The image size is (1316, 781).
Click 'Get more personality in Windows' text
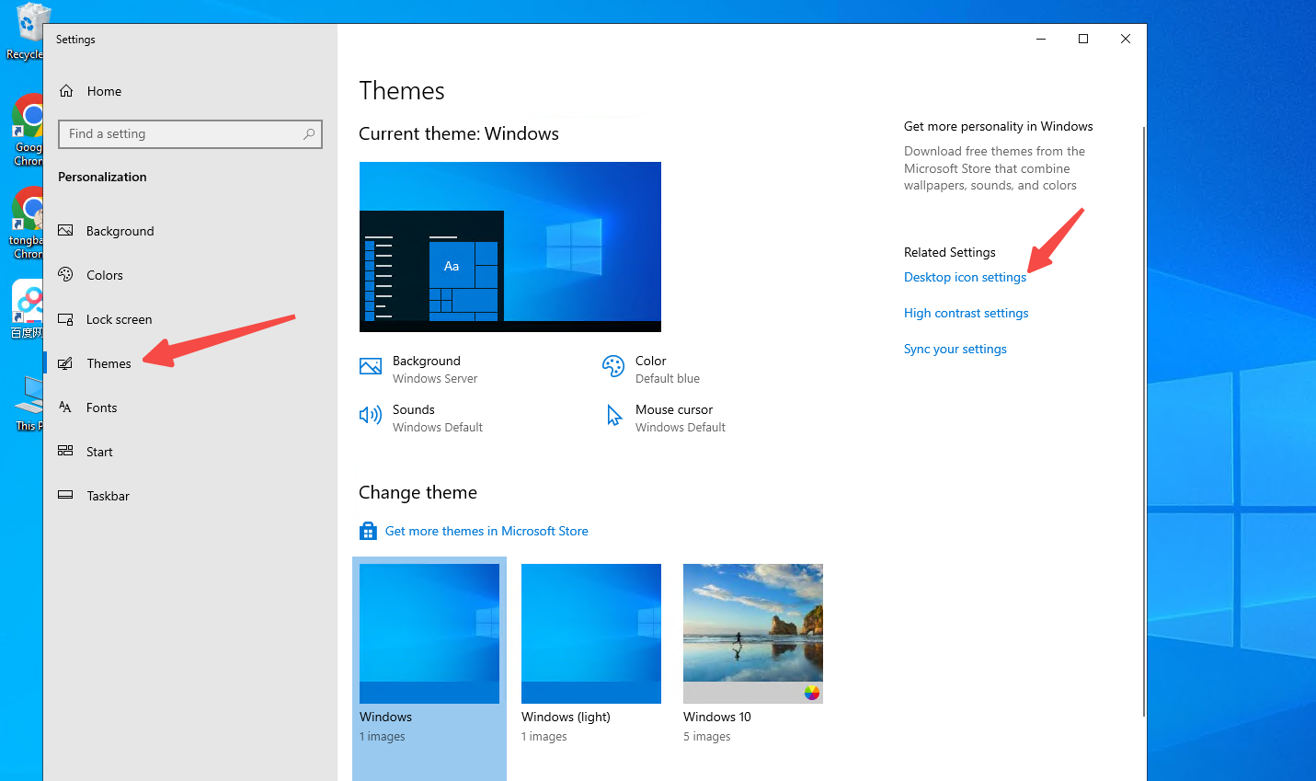998,126
